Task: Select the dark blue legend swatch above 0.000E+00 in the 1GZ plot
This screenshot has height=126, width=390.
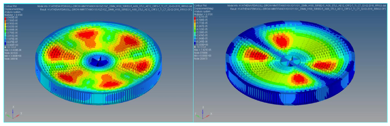Action: click(5, 43)
